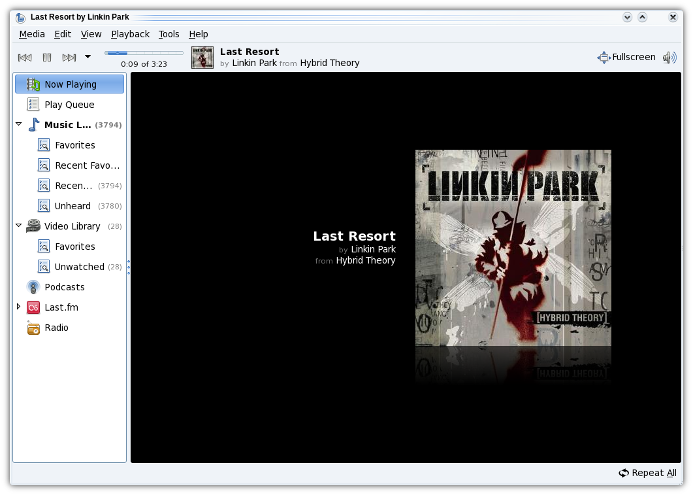Click the Now Playing film-note icon
This screenshot has height=495, width=693.
click(33, 84)
